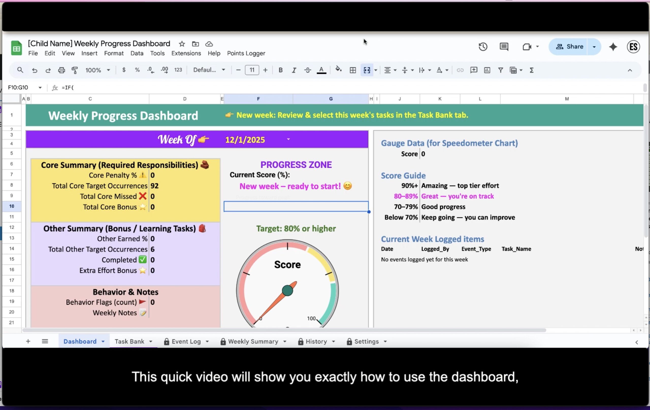Expand the Week Of date dropdown
Image resolution: width=650 pixels, height=410 pixels.
click(x=288, y=139)
